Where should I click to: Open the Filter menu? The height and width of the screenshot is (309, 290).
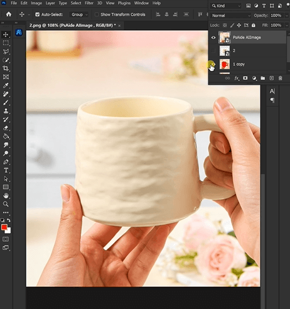(89, 3)
